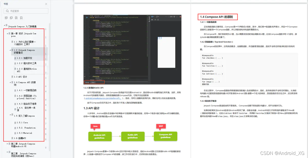This screenshot has height=158, width=308.
Task: Click the expand-all bookmarks icon
Action: (6, 18)
